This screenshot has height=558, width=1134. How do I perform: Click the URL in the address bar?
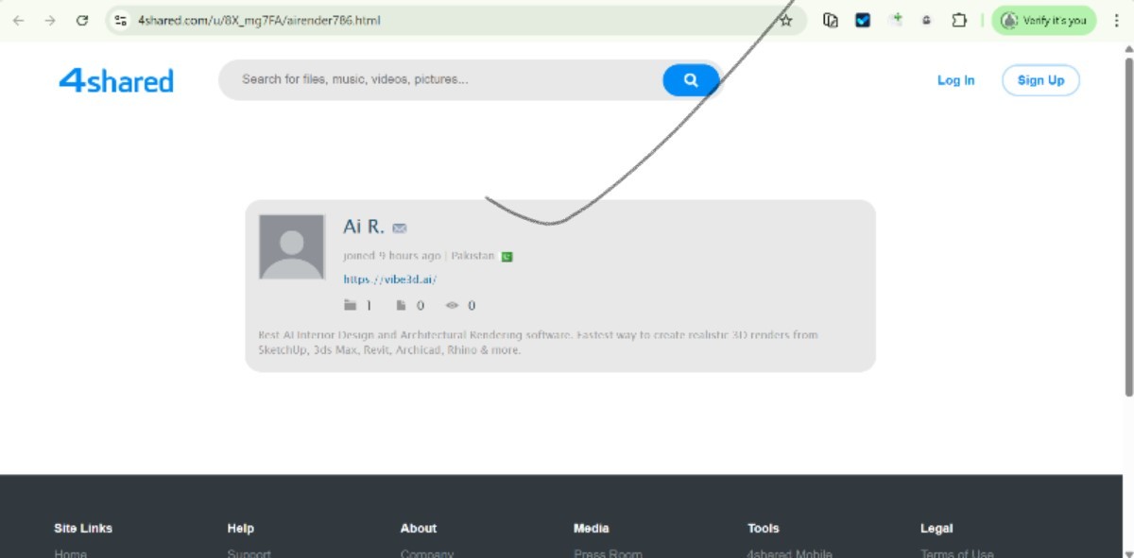tap(259, 20)
